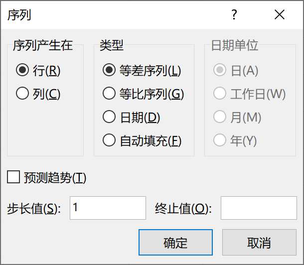
Task: Close the 序列 dialog window
Action: coord(280,15)
